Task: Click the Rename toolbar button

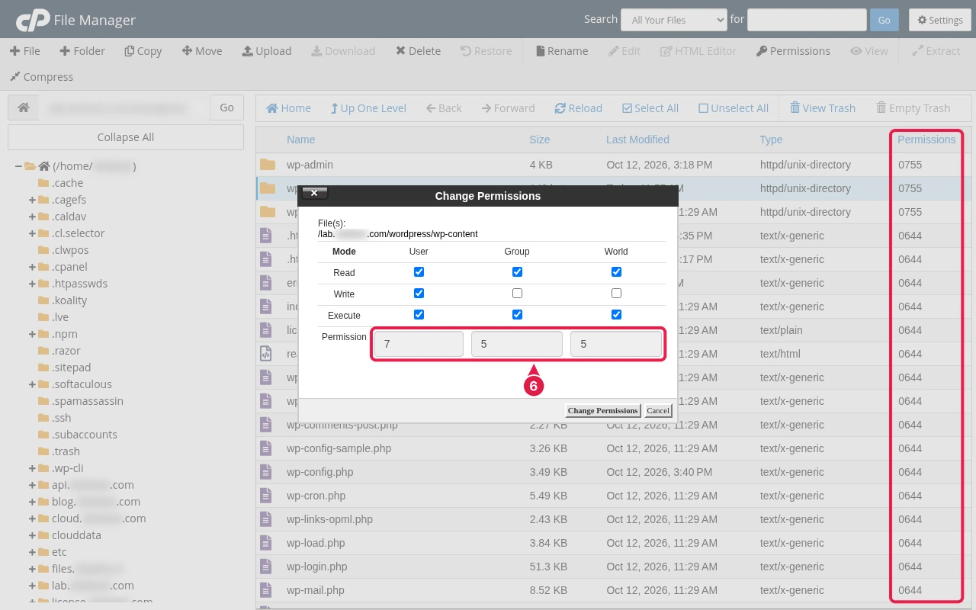Action: (562, 51)
